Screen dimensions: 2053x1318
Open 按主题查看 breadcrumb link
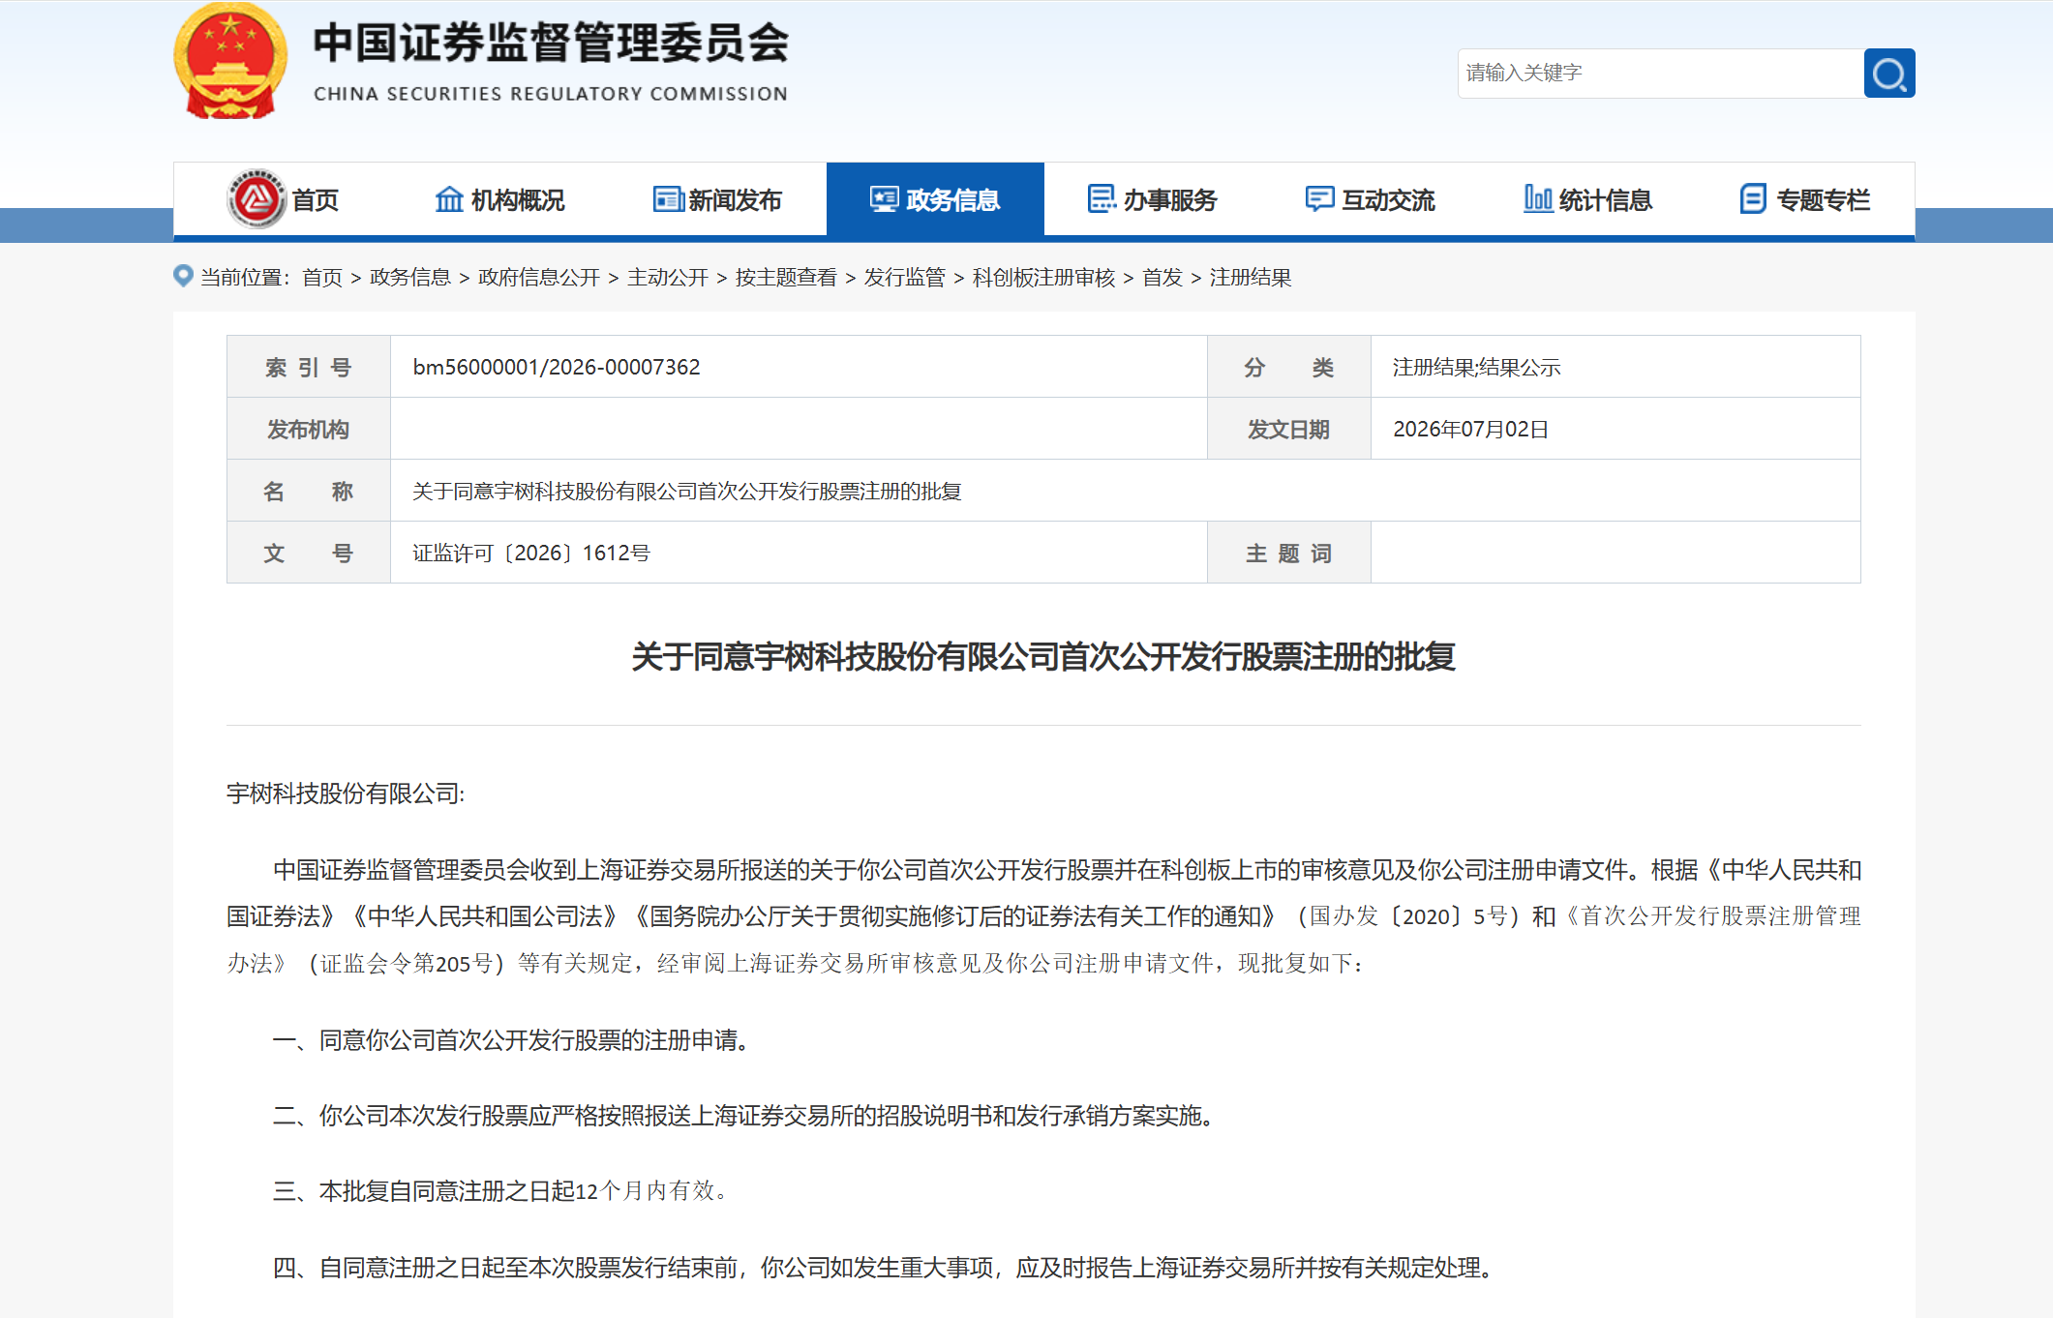tap(786, 278)
